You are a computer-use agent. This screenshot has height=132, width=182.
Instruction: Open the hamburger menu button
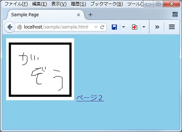click(x=172, y=27)
